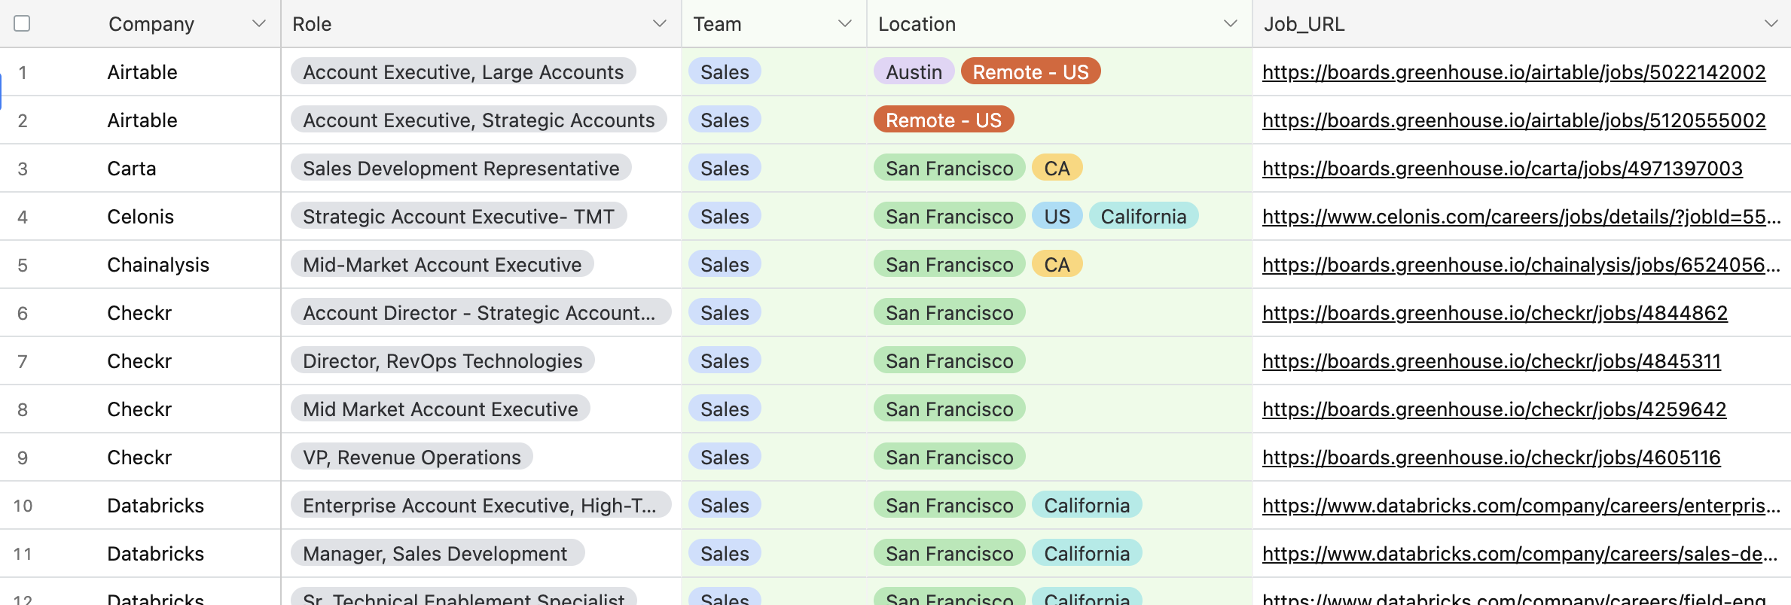Click California tag in row 11
1791x605 pixels.
tap(1087, 553)
